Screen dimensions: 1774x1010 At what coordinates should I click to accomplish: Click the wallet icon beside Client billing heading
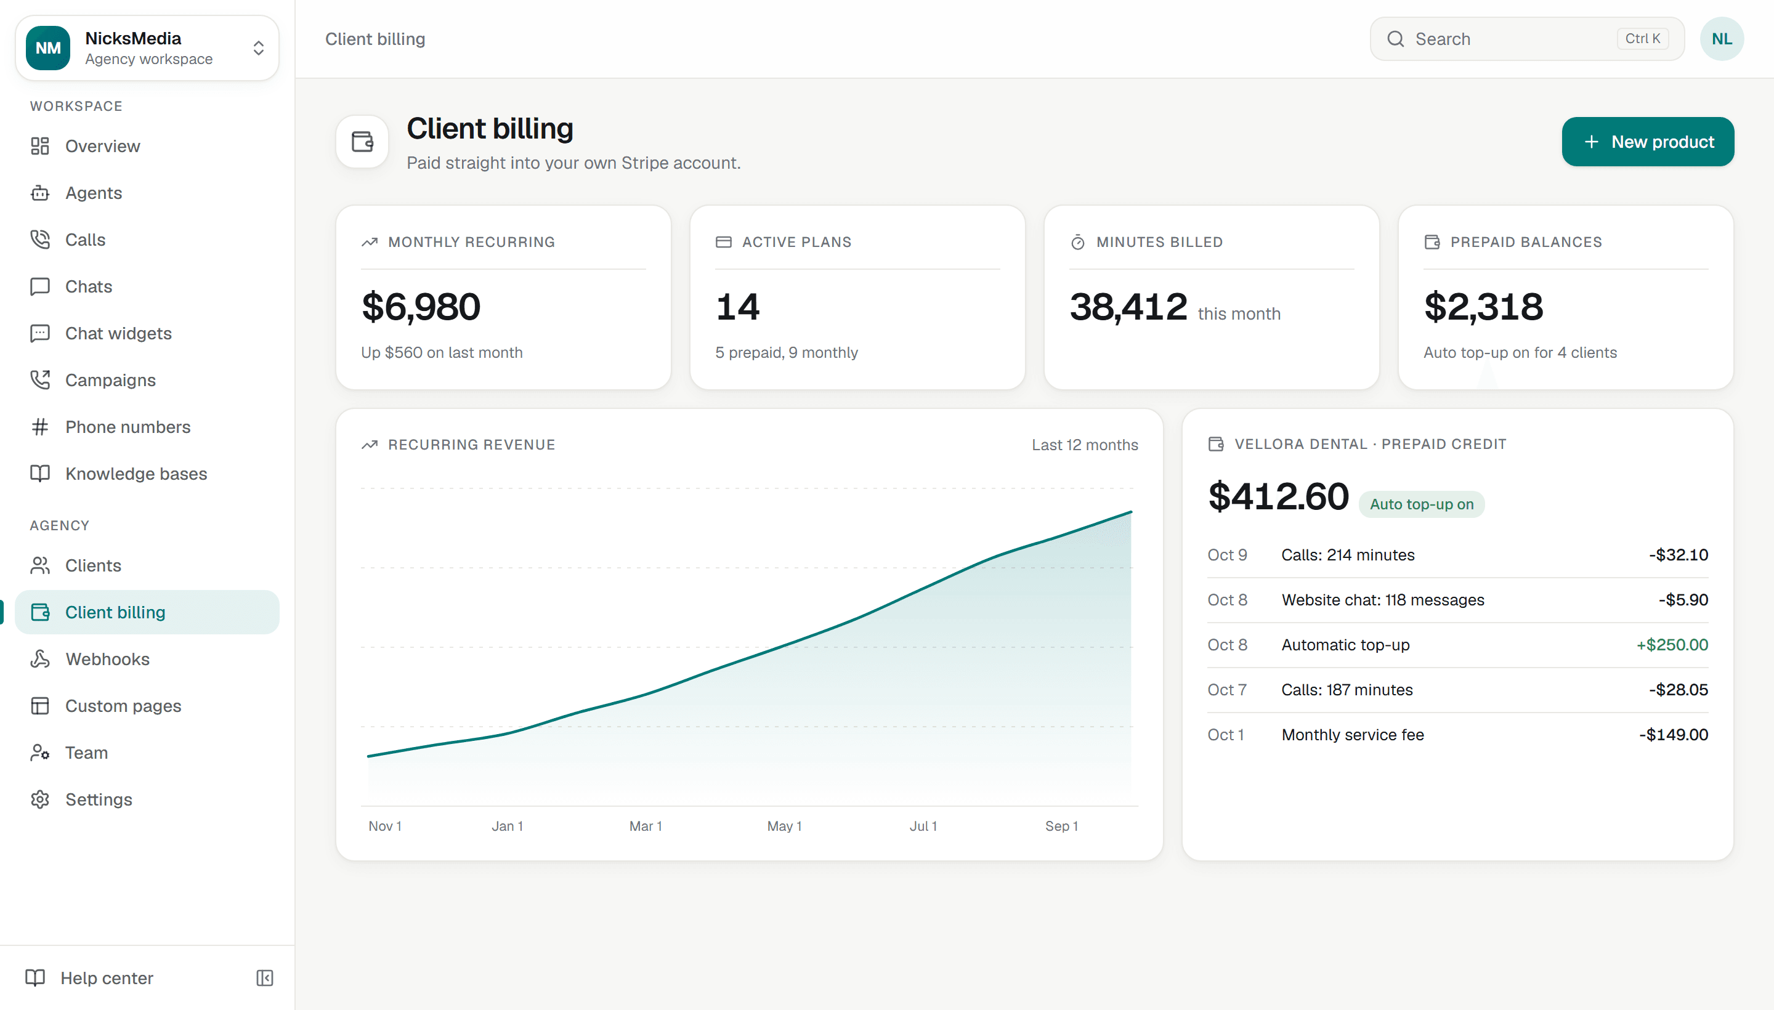point(362,142)
